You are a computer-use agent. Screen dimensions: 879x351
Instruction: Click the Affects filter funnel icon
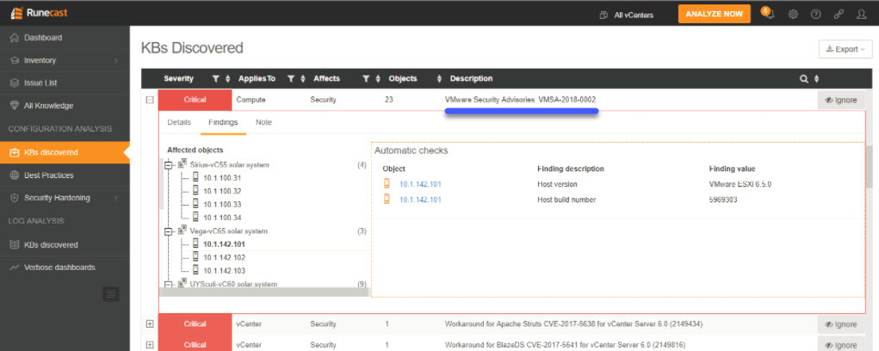click(366, 79)
